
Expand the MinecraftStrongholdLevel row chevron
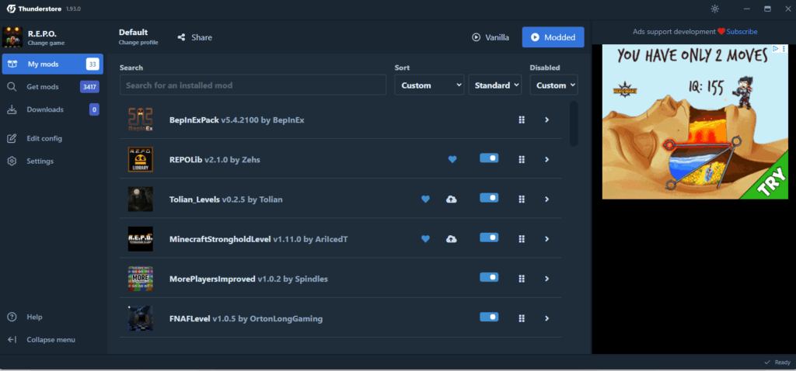coord(546,239)
